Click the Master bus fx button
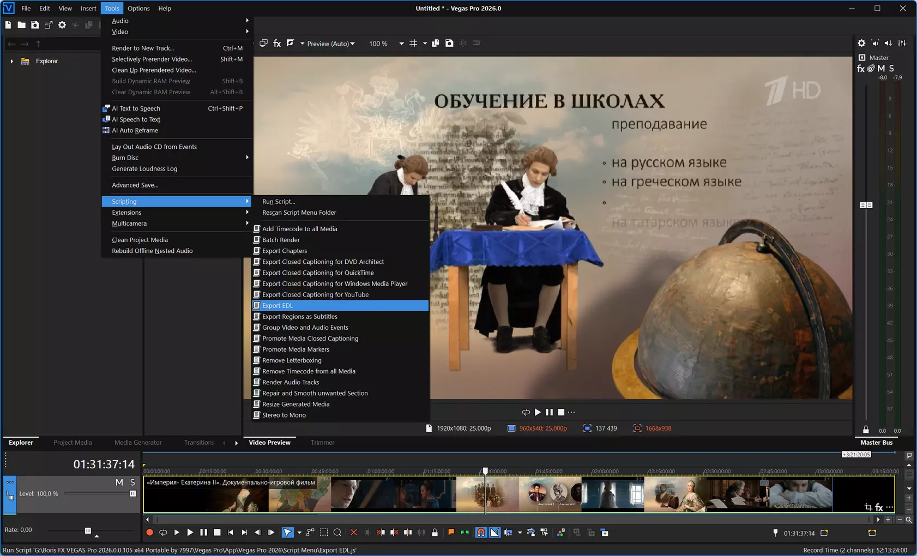This screenshot has width=917, height=556. [x=861, y=69]
